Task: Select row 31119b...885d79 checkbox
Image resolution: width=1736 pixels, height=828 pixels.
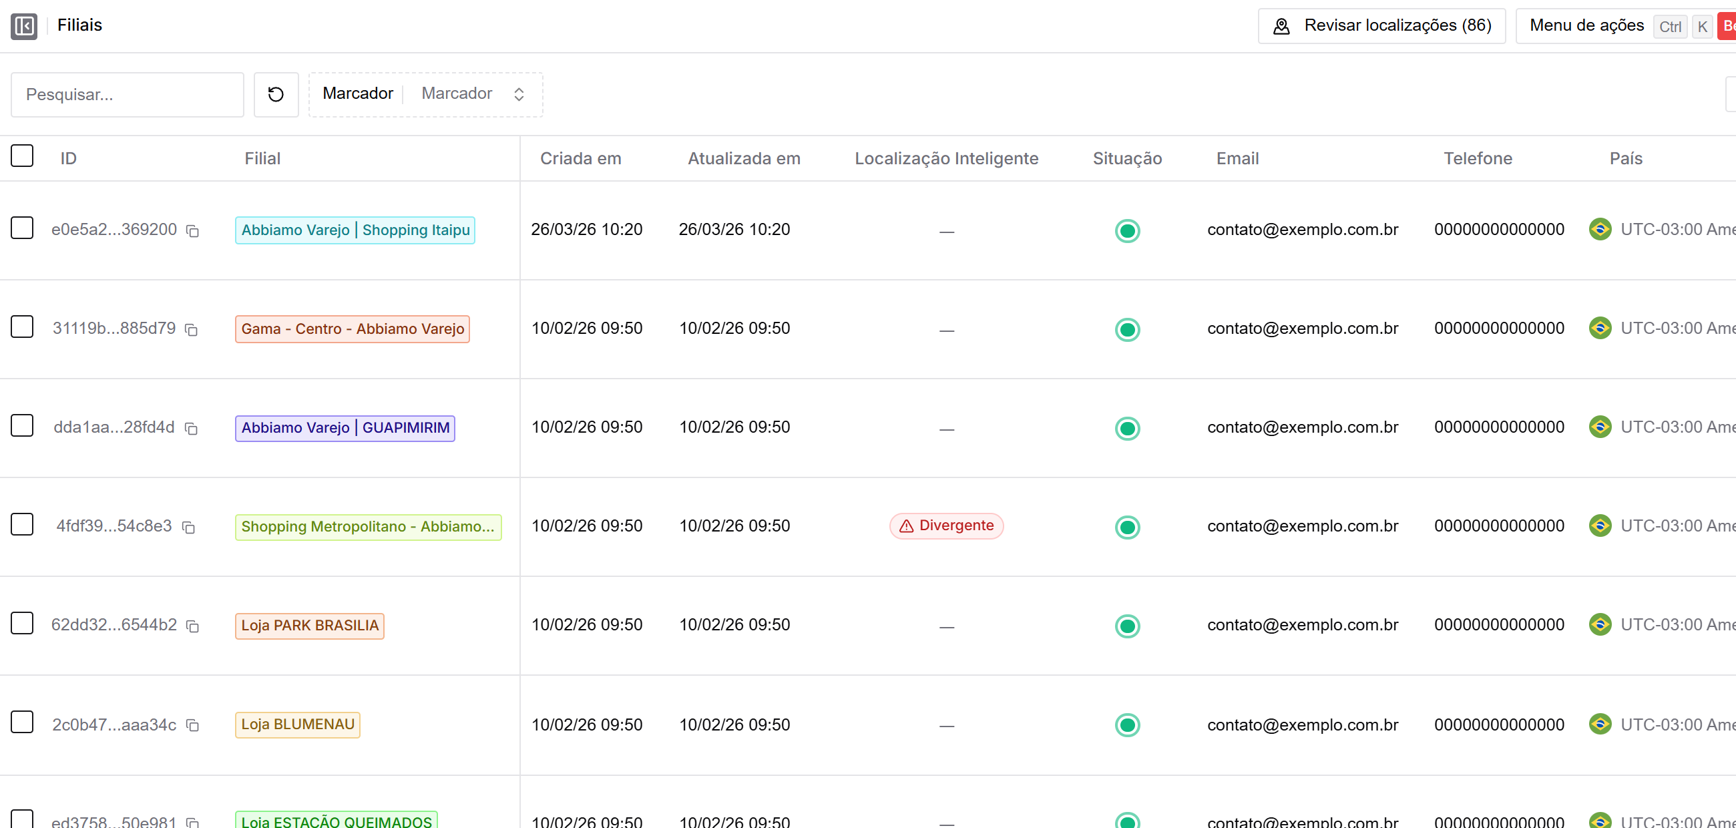Action: pos(22,327)
